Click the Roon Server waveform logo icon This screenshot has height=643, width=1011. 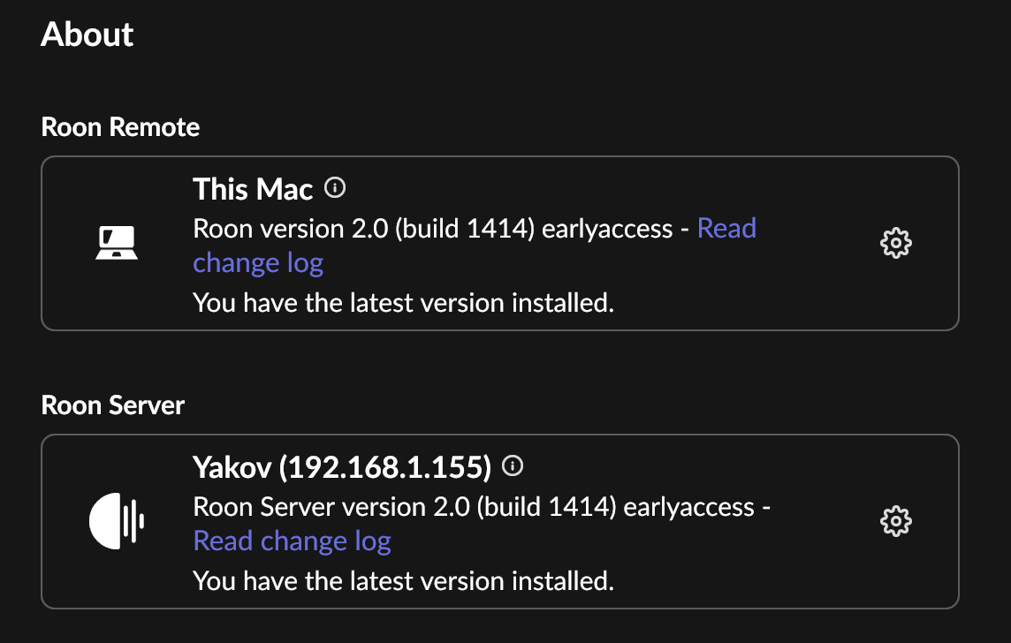click(x=117, y=521)
